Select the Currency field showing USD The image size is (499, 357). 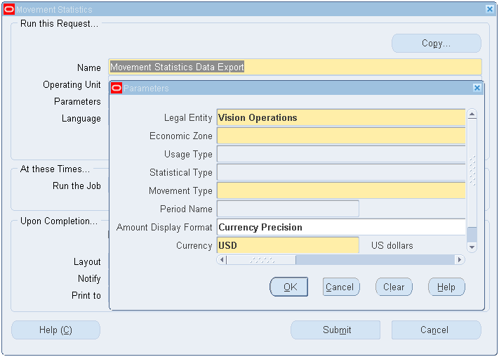(x=288, y=245)
